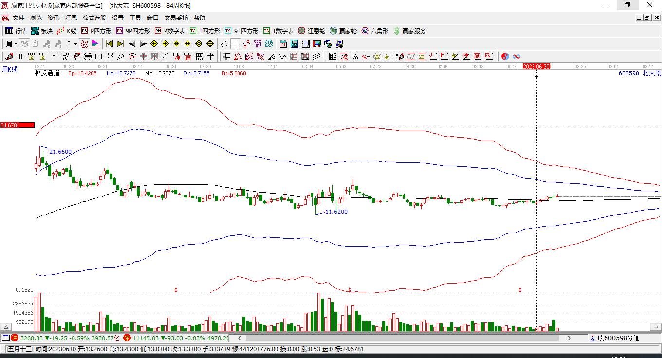Click the 极反通道 indicator label
This screenshot has width=662, height=358.
coord(47,73)
